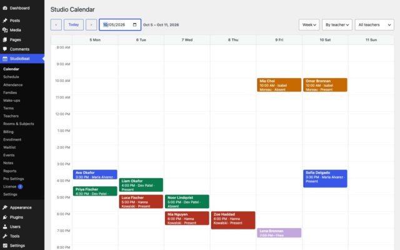Click the Media library icon
The width and height of the screenshot is (400, 250).
click(x=5, y=30)
